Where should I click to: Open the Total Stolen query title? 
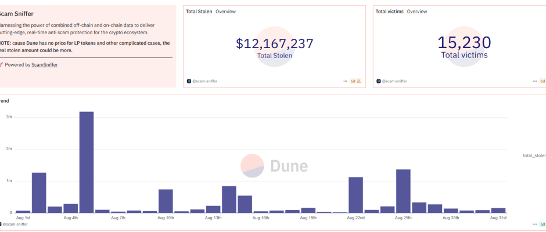pyautogui.click(x=199, y=12)
